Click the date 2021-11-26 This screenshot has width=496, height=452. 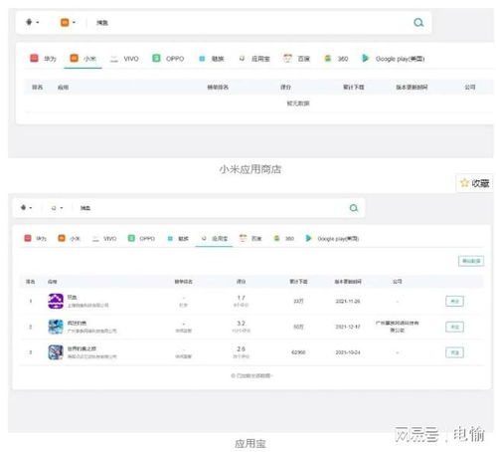[x=348, y=301]
